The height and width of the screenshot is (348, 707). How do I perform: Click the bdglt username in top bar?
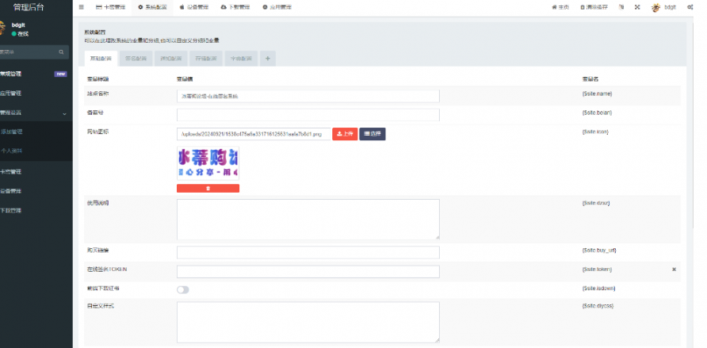[x=671, y=7]
